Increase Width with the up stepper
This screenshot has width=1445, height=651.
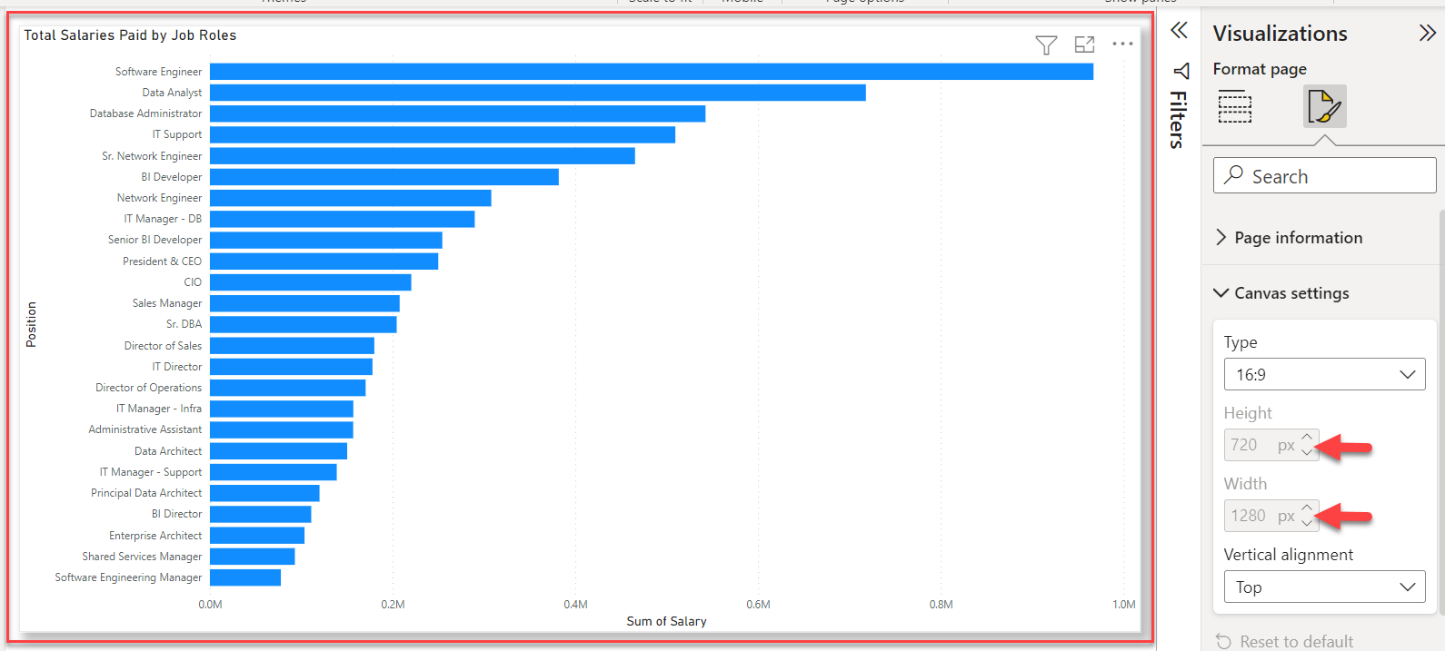(x=1307, y=508)
